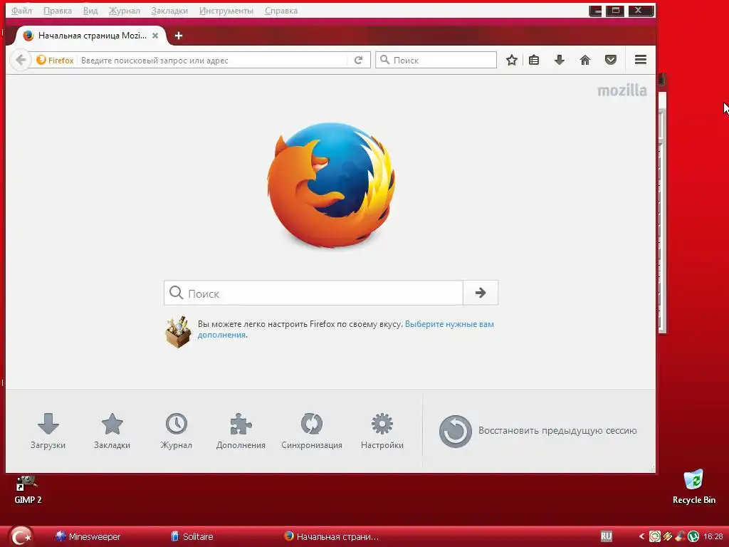Open the Журнал menu in menu bar
Viewport: 729px width, 547px height.
tap(124, 11)
